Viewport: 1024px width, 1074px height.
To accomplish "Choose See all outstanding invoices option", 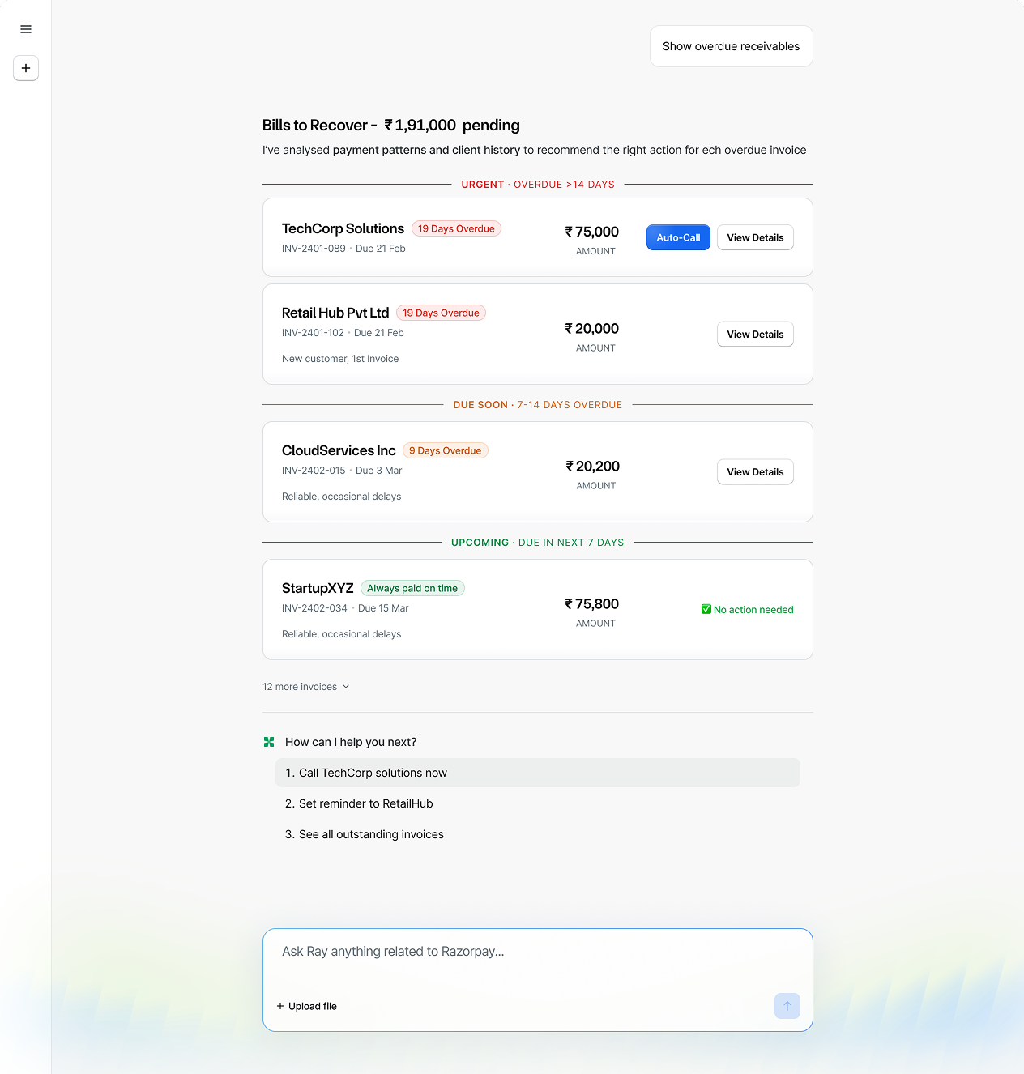I will tap(371, 834).
